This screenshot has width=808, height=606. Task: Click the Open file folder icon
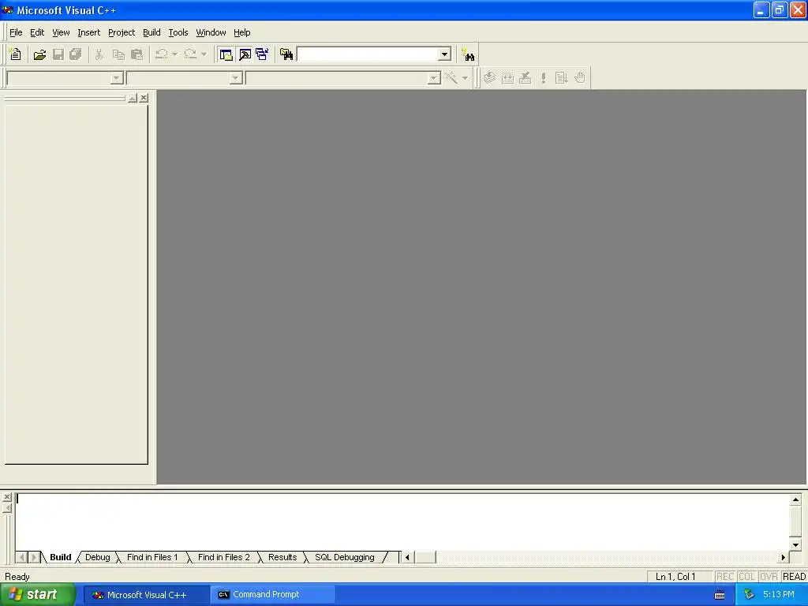coord(39,54)
